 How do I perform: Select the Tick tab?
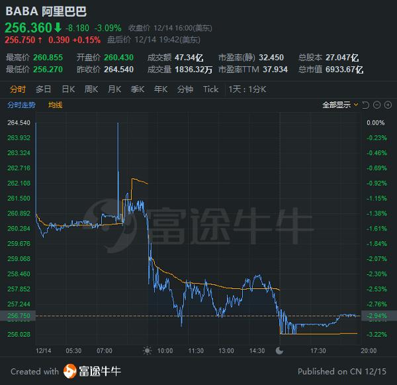pyautogui.click(x=210, y=89)
